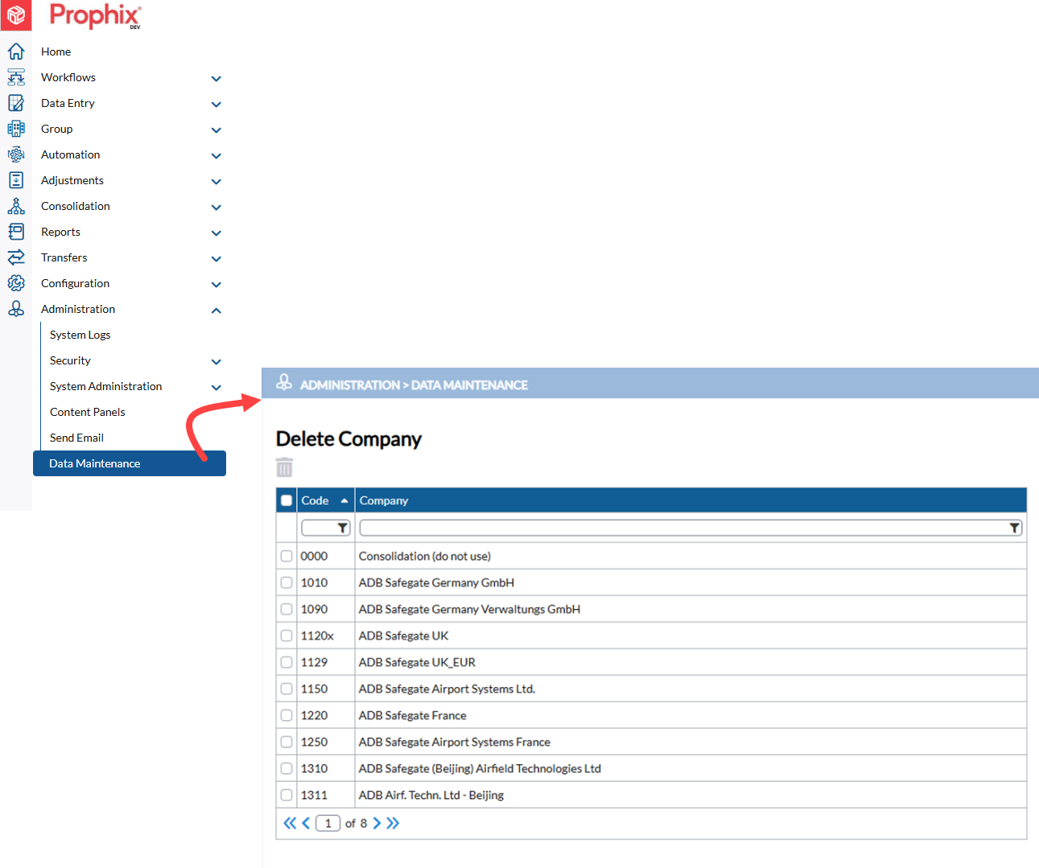Expand the Transfers menu chevron

pyautogui.click(x=216, y=259)
